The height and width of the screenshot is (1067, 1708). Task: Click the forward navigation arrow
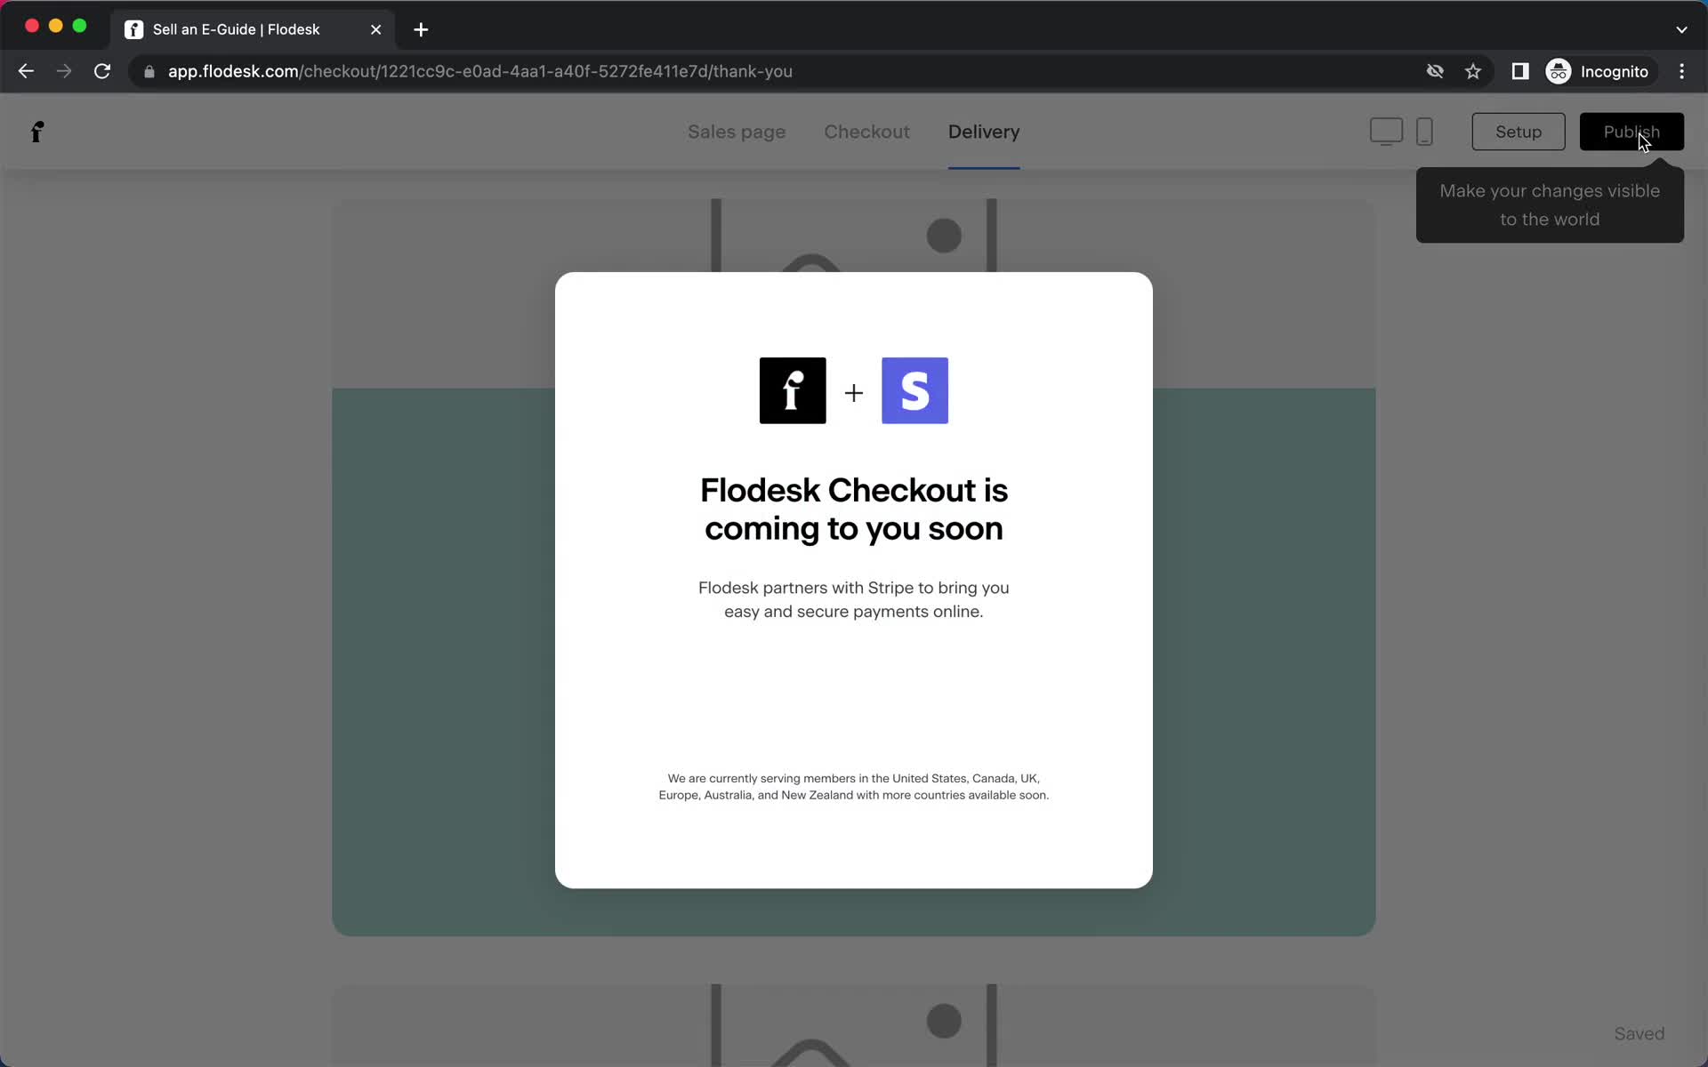click(64, 70)
